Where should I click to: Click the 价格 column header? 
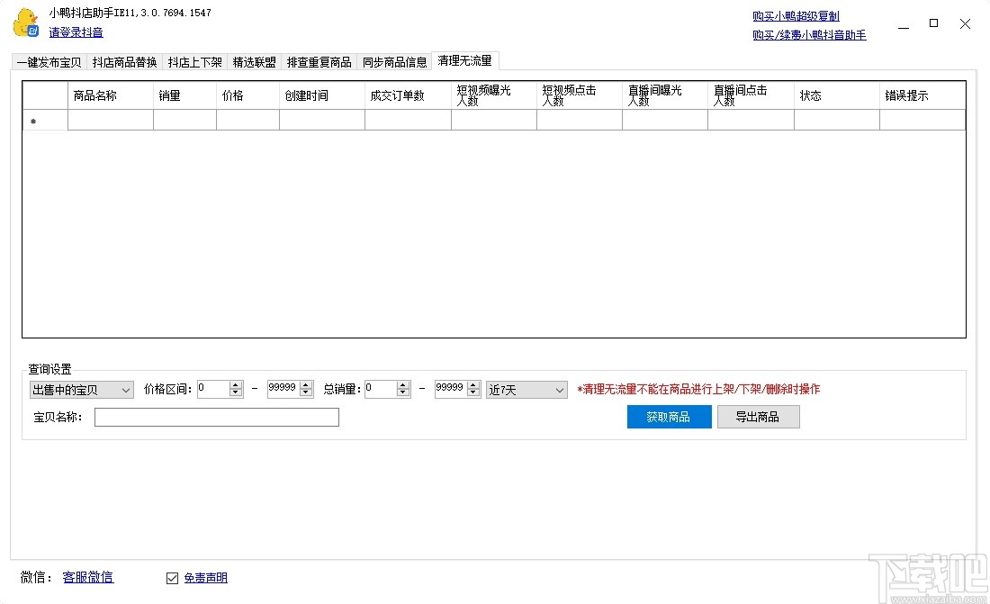(248, 95)
